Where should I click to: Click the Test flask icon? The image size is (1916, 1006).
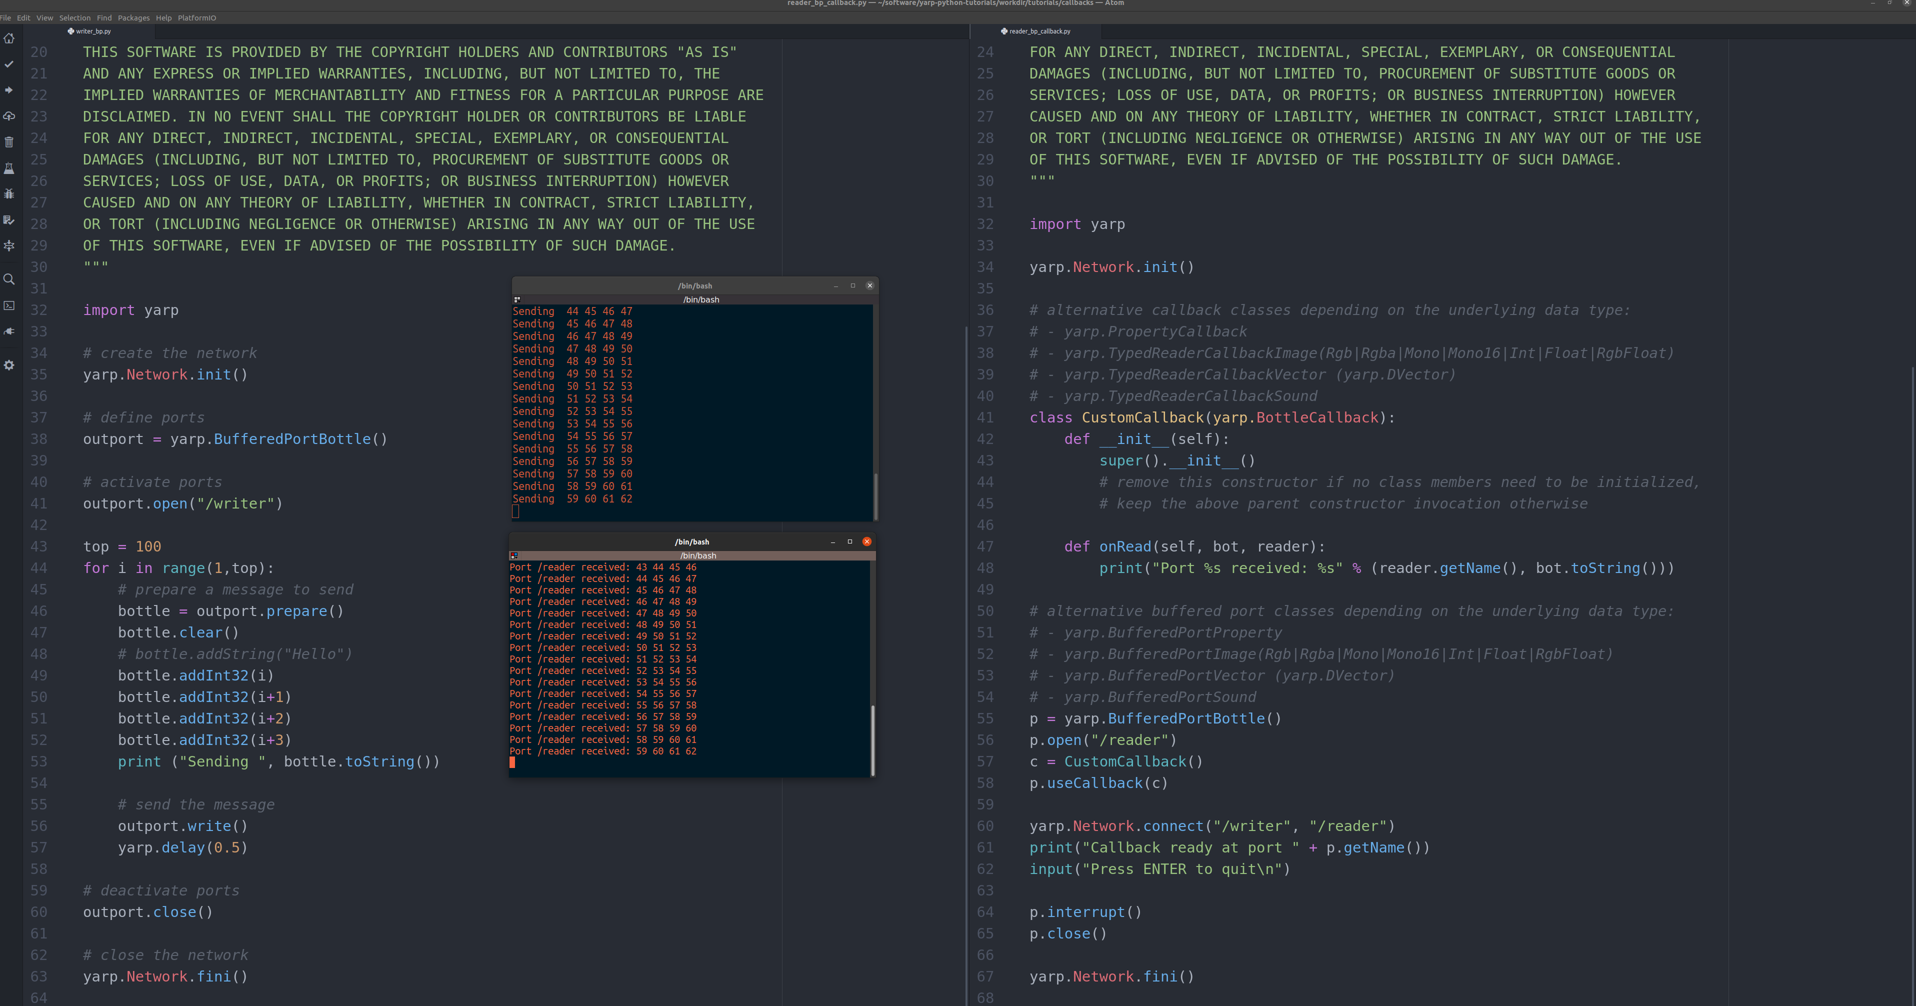pyautogui.click(x=9, y=169)
